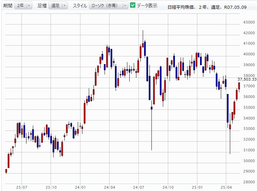
Task: Click the 足種 label
Action: (x=42, y=6)
